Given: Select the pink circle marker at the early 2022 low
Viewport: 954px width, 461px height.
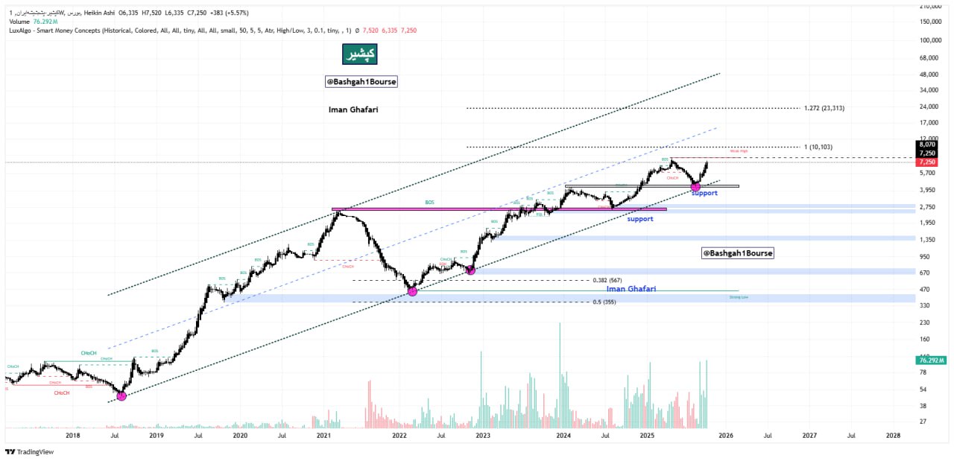Looking at the screenshot, I should coord(412,291).
